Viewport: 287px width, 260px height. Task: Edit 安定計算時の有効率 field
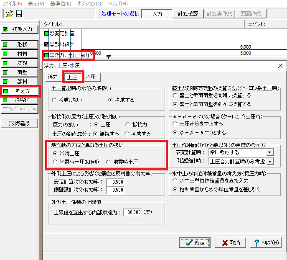pyautogui.click(x=115, y=182)
